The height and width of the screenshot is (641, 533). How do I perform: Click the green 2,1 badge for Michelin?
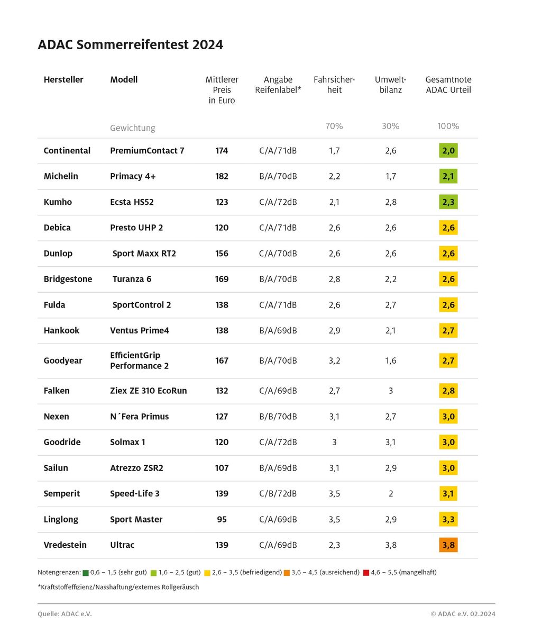(448, 176)
